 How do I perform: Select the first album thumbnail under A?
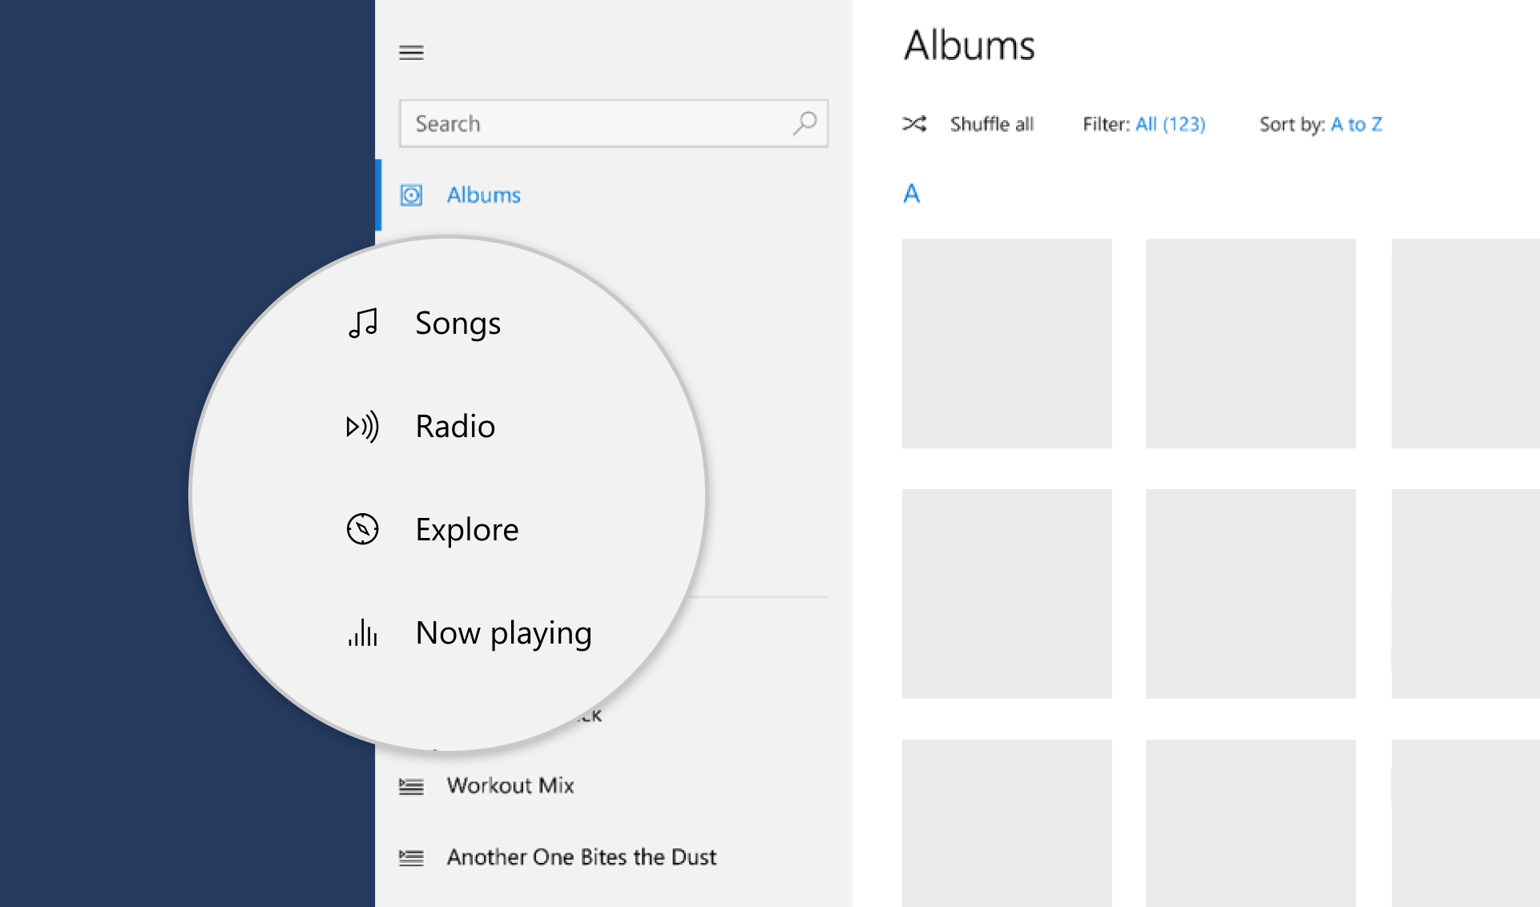(1007, 341)
